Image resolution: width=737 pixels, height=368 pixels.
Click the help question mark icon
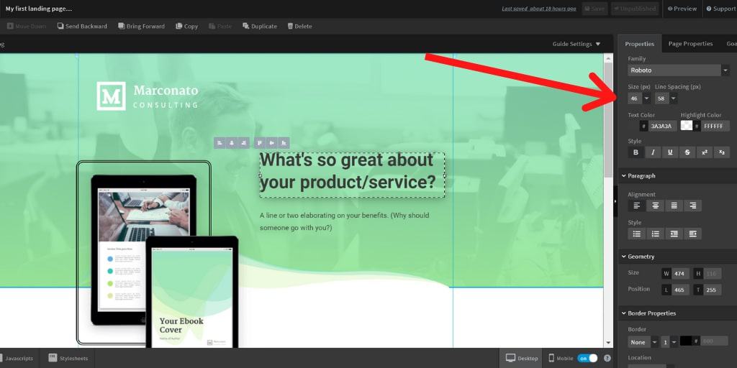click(607, 358)
